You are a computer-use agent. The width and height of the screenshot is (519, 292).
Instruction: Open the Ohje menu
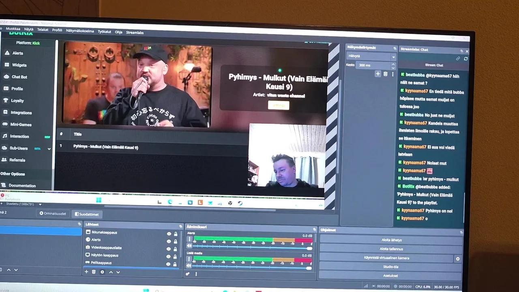pyautogui.click(x=118, y=32)
